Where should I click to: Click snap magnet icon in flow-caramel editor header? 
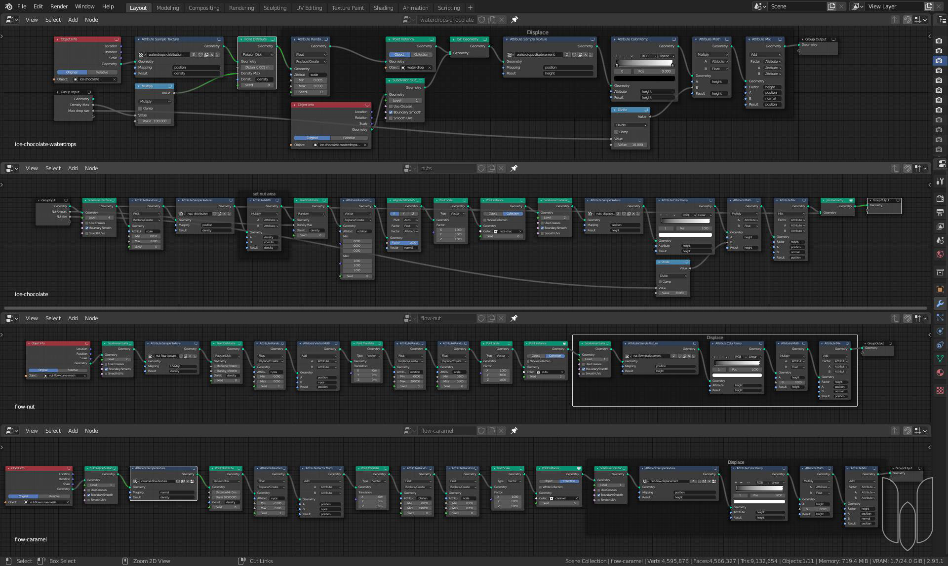[908, 431]
